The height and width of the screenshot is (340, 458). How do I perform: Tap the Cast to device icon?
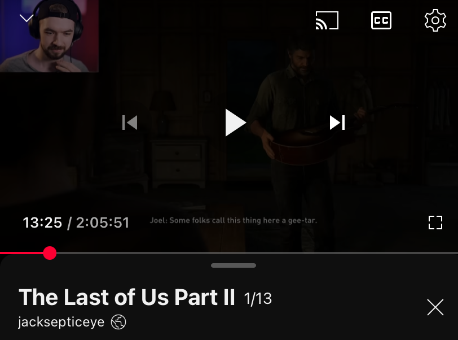(327, 20)
